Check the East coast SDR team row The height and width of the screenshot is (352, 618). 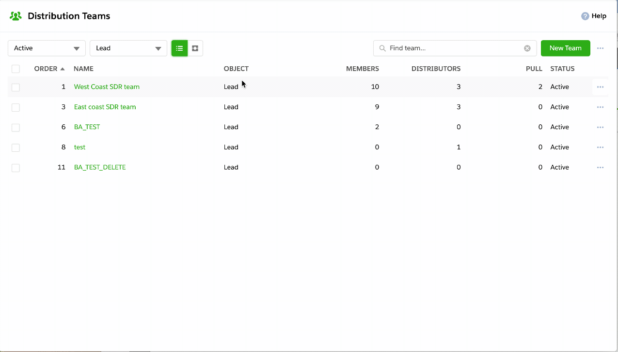16,107
